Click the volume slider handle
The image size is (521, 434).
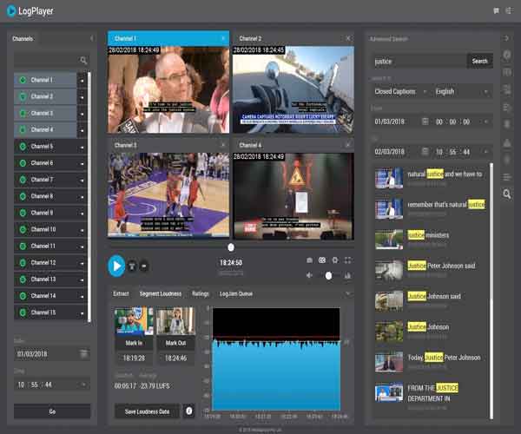pyautogui.click(x=328, y=275)
